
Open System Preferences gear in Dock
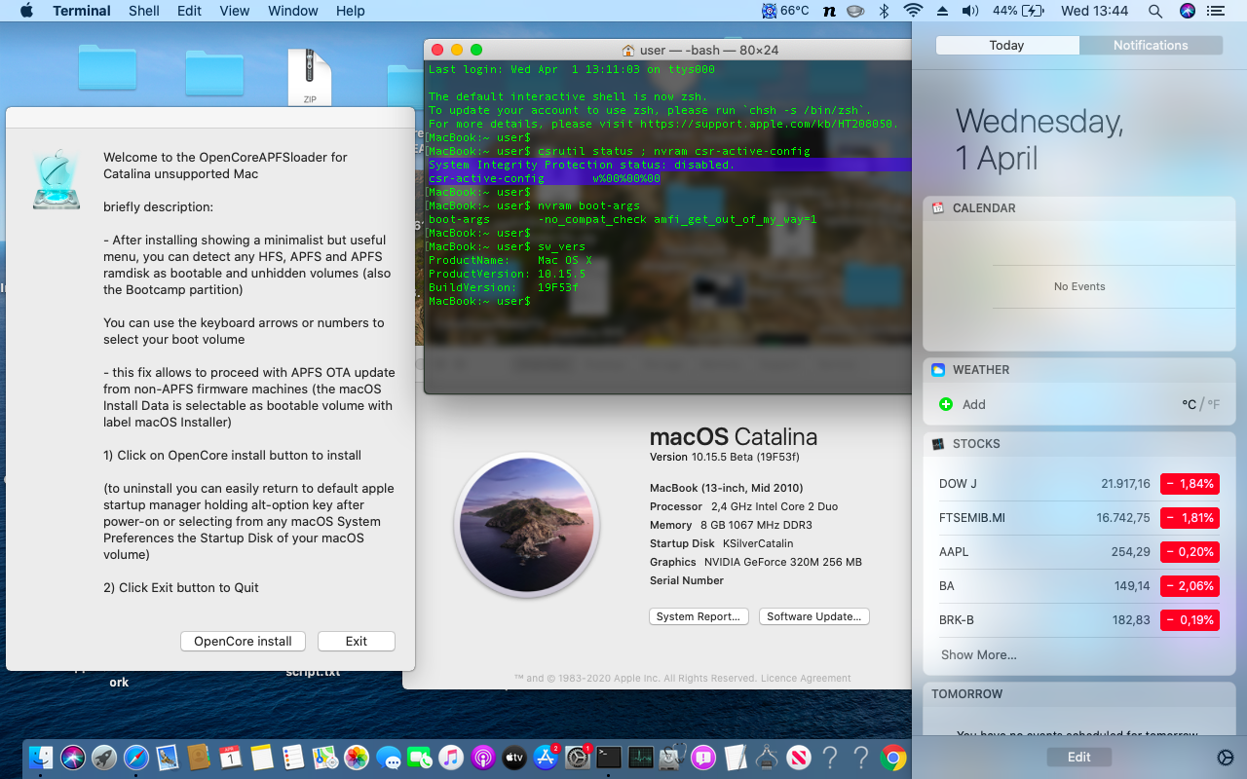(x=578, y=758)
